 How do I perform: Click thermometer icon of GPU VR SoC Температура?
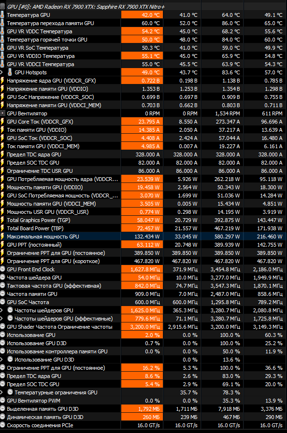pos(2,48)
